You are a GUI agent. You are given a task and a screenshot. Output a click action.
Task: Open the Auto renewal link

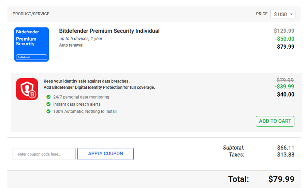(x=71, y=45)
